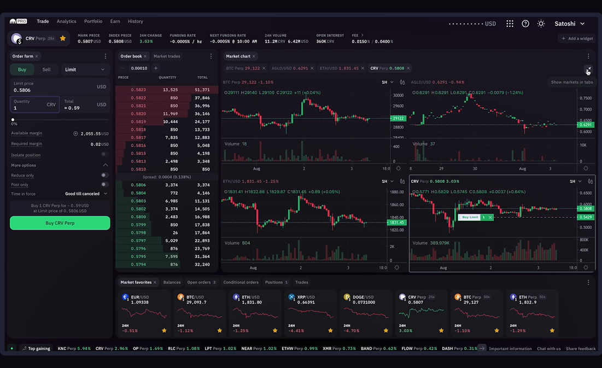This screenshot has width=602, height=368.
Task: Click the fee details arrow icon
Action: (362, 36)
